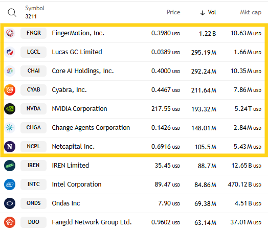
Task: Open the IREN ticker badge
Action: pyautogui.click(x=34, y=166)
